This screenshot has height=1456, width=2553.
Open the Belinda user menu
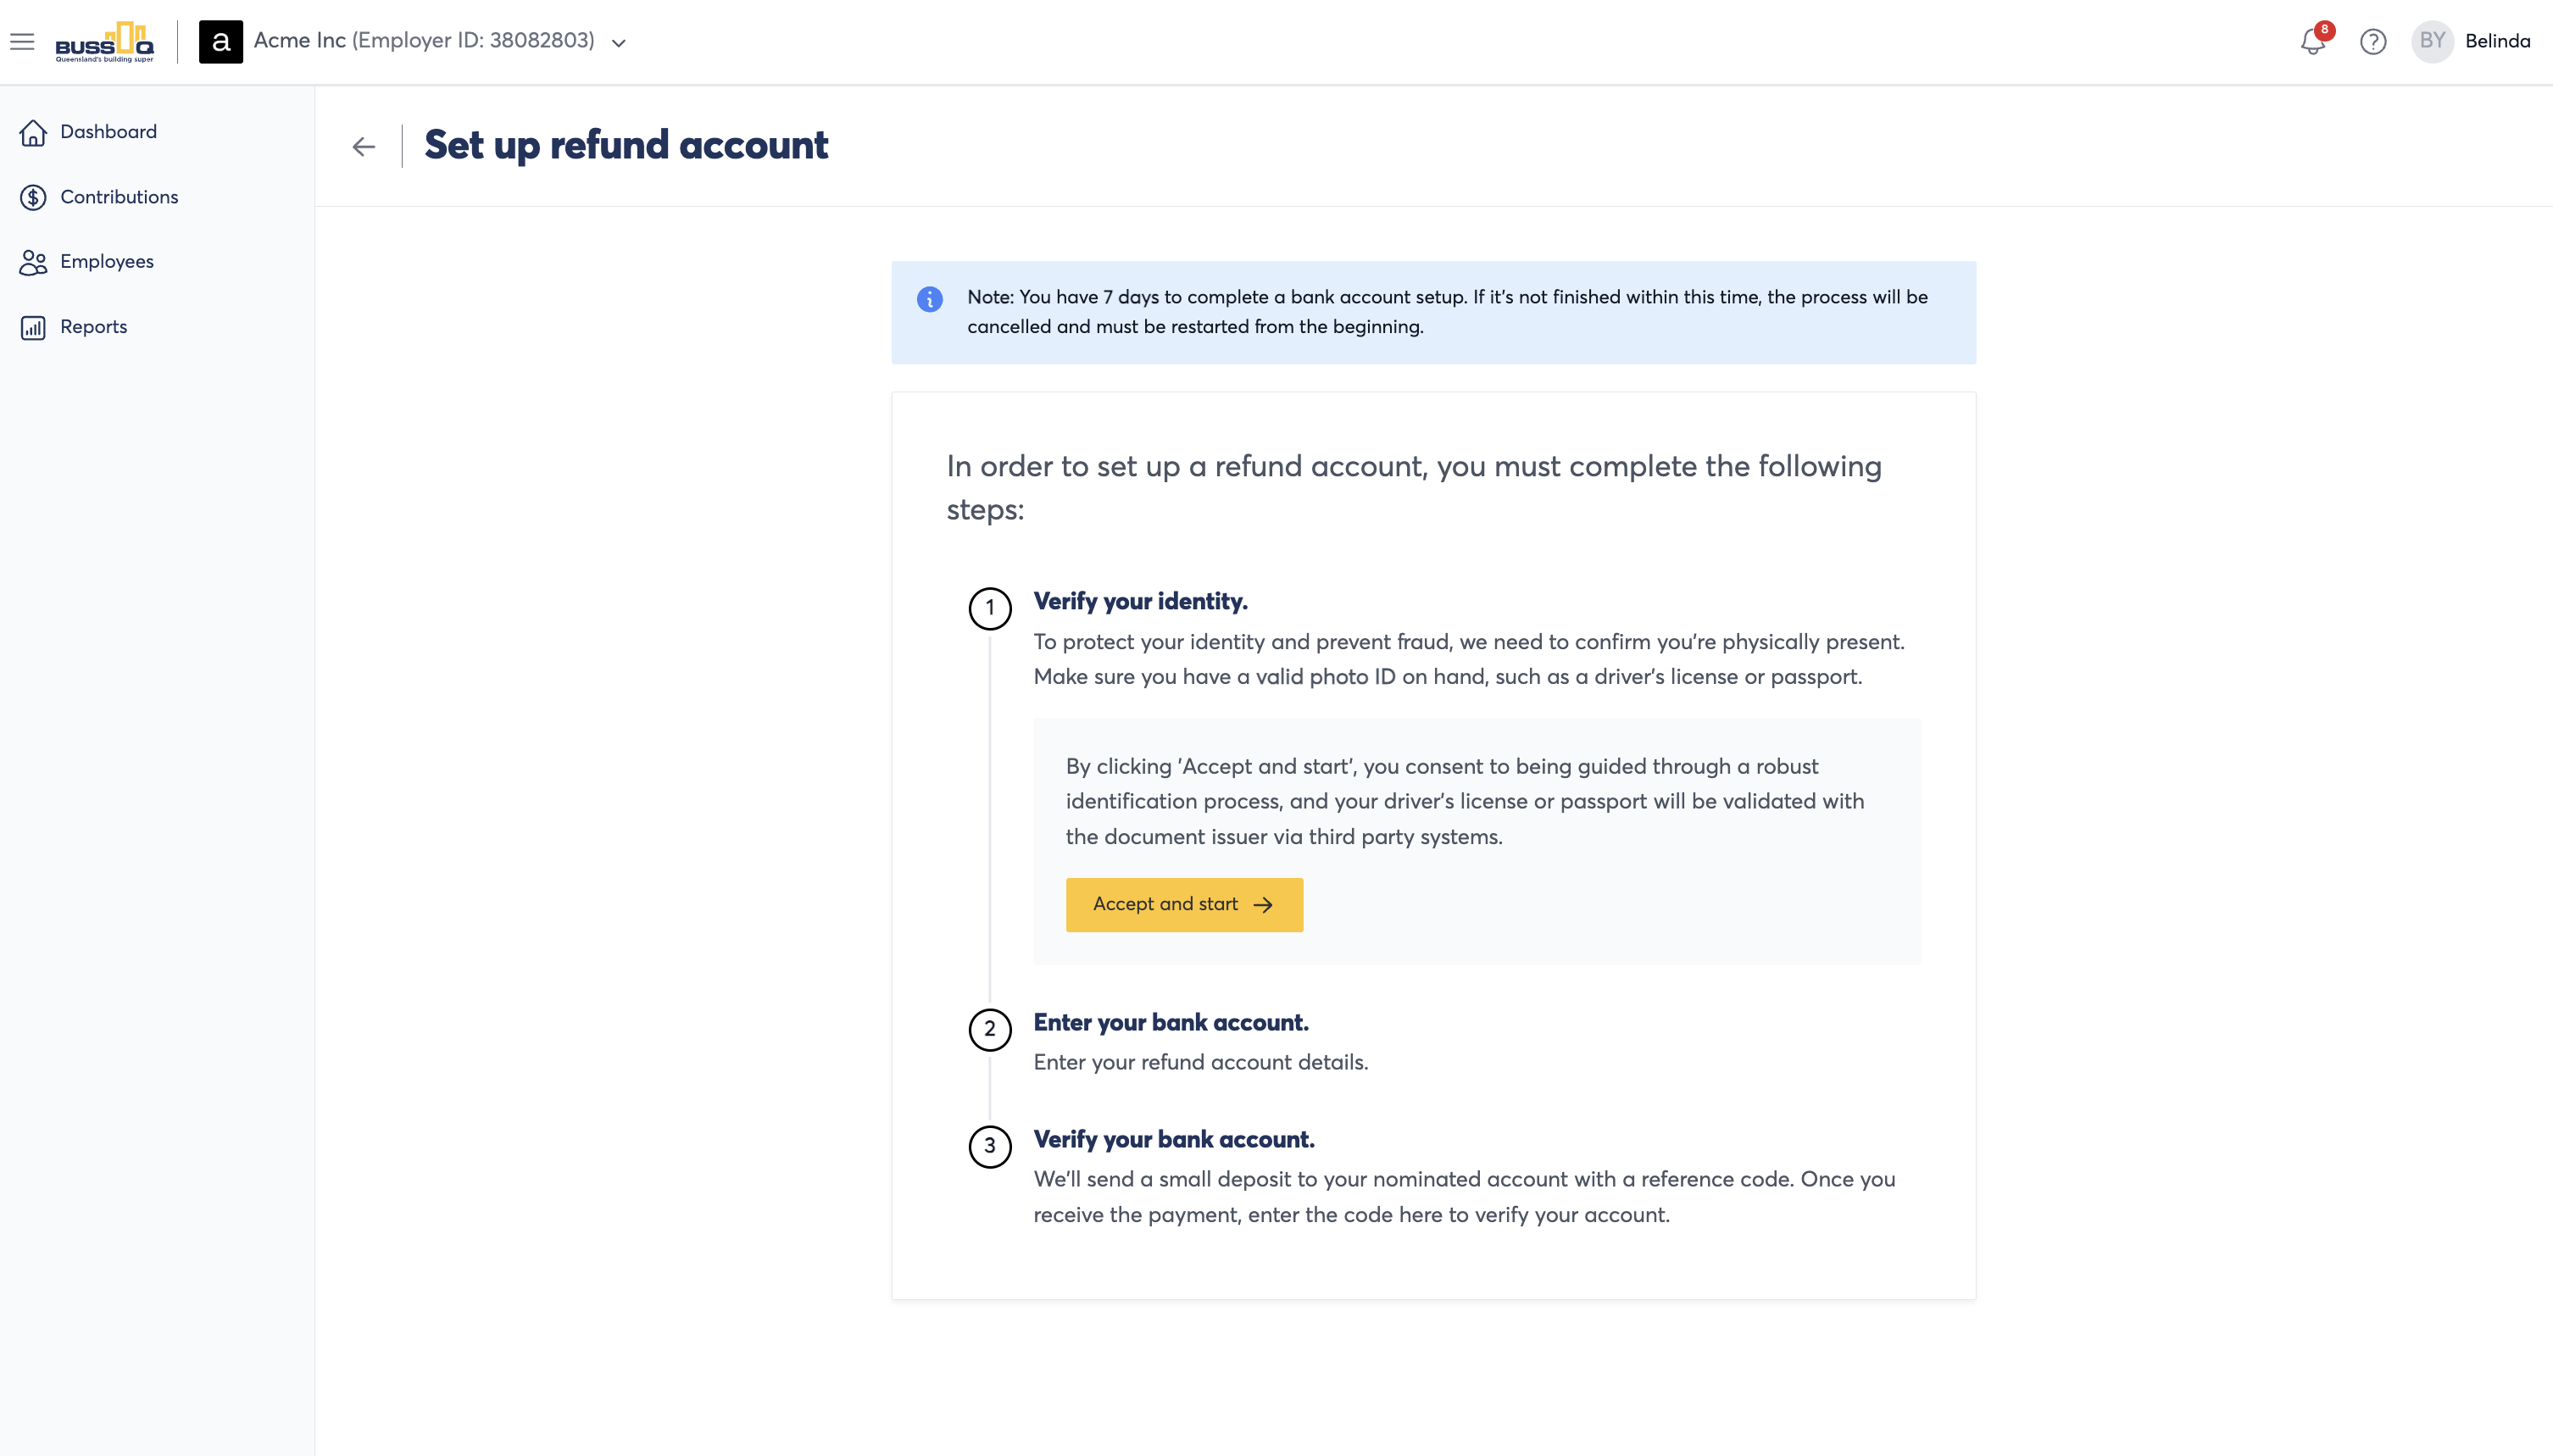[2497, 41]
